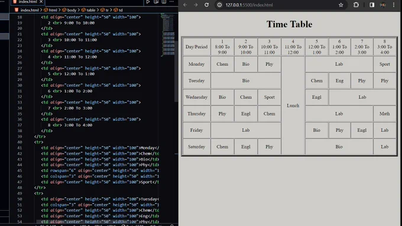Click the Engl cell in Friday row
The width and height of the screenshot is (402, 226).
362,130
